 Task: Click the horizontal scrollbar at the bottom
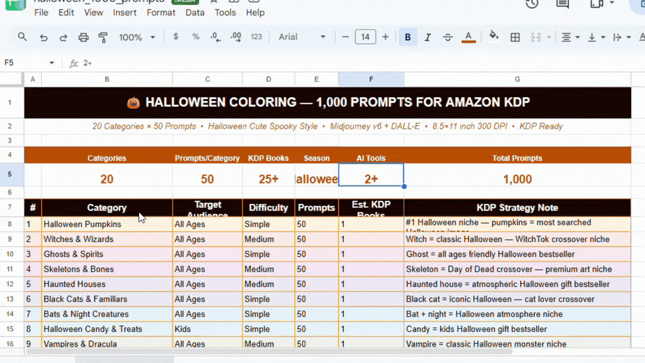coord(269,351)
